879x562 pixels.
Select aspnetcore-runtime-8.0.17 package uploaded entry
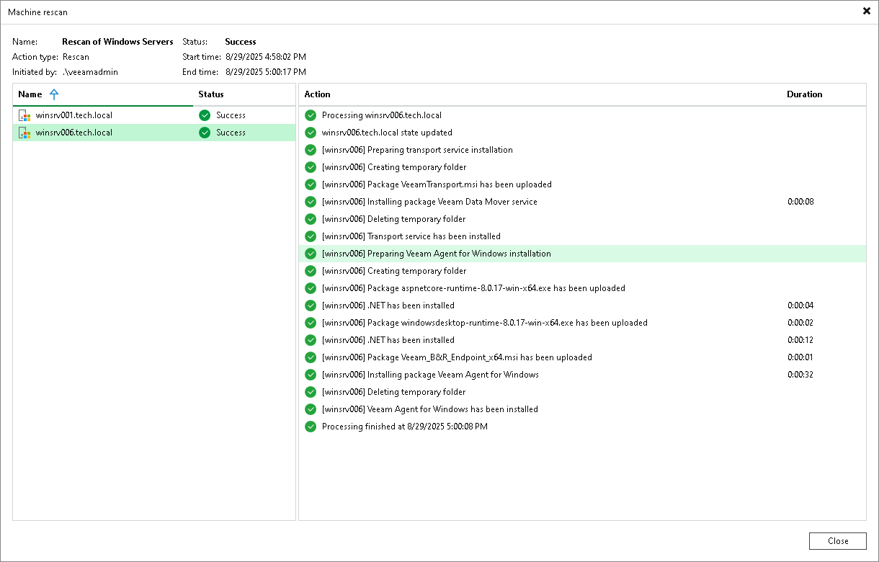[x=582, y=288]
